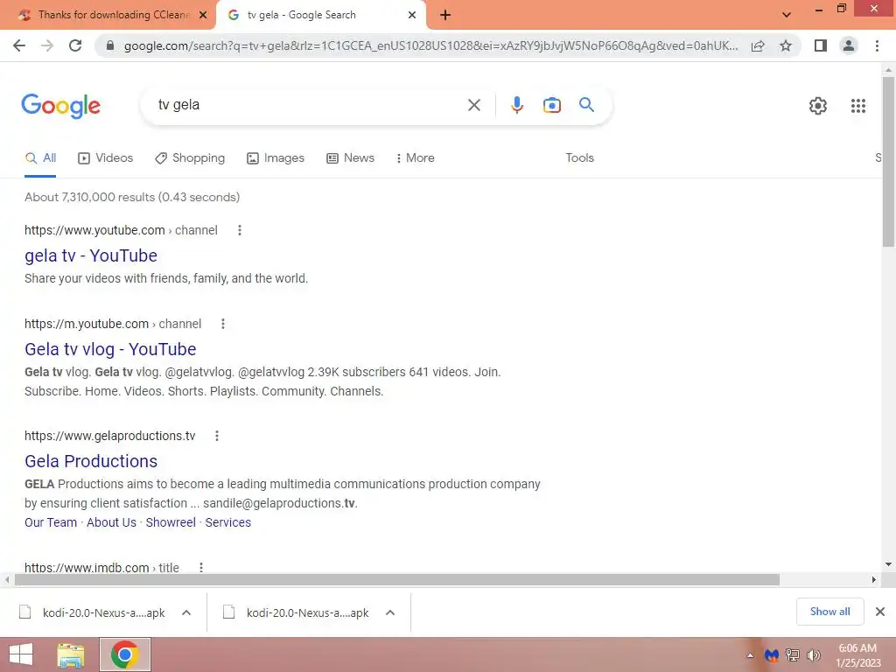Click the vertical scrollbar thumb

pyautogui.click(x=888, y=162)
